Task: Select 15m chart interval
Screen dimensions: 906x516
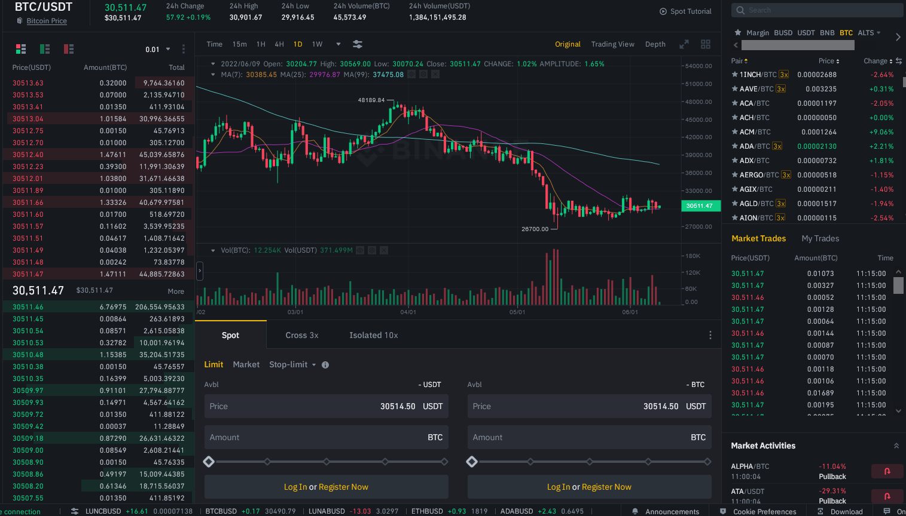Action: point(239,44)
